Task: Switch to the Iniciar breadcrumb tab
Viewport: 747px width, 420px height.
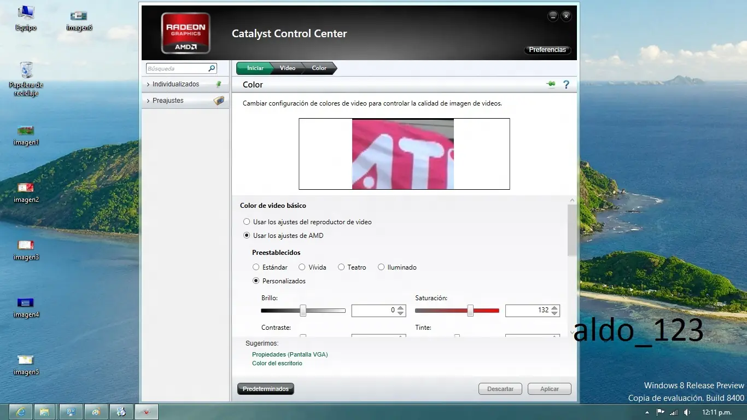Action: (255, 68)
